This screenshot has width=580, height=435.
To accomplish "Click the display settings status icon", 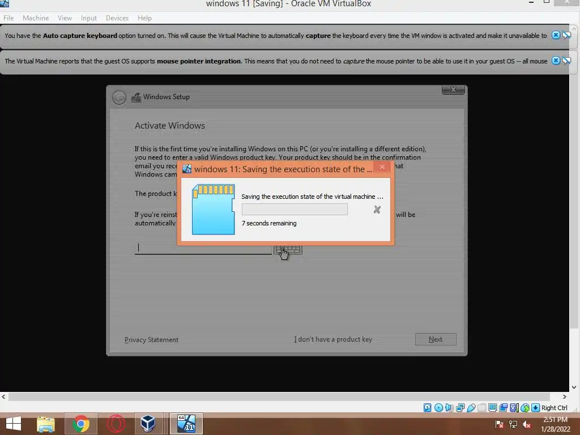I will point(492,408).
